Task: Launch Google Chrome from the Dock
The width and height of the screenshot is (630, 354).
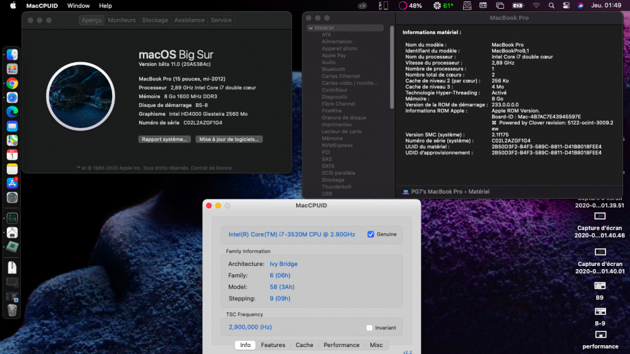Action: click(12, 84)
